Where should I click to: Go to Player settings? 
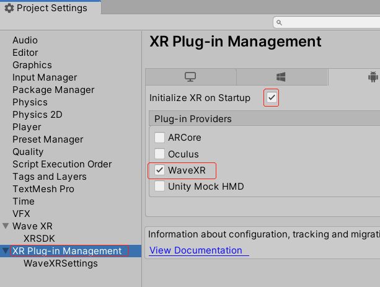27,127
